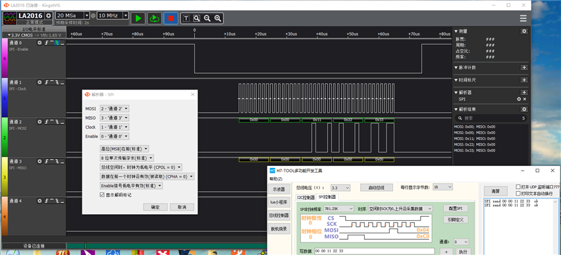Open the Clock channel dropdown
This screenshot has width=561, height=255.
115,127
